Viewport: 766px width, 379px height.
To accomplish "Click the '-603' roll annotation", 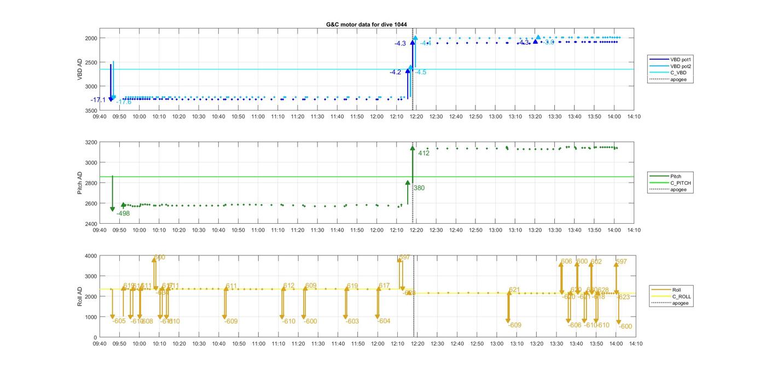I will 352,322.
